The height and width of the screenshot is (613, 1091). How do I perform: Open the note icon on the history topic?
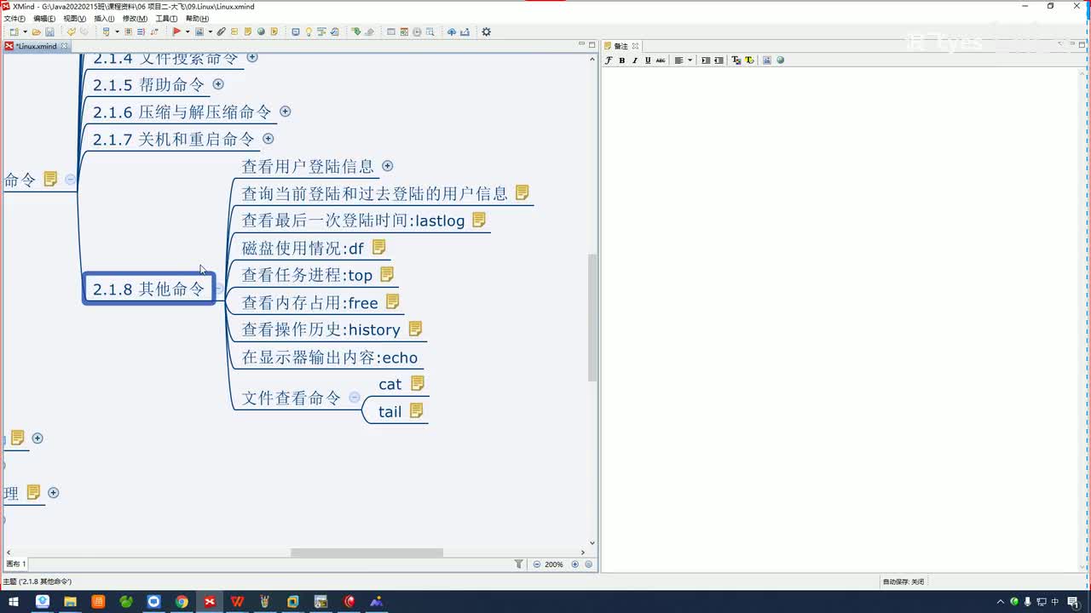pos(416,329)
